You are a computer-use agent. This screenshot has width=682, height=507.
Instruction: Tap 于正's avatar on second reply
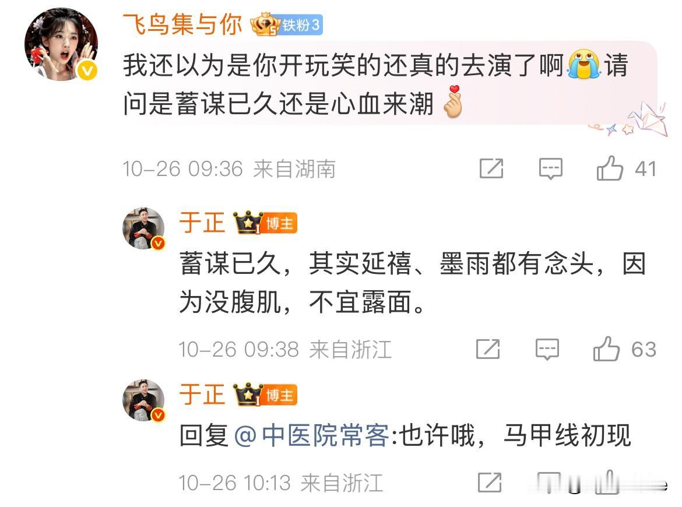(143, 400)
